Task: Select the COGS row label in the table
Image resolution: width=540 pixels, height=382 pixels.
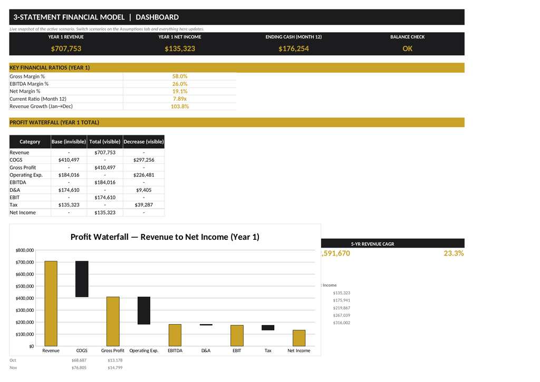Action: coord(16,160)
